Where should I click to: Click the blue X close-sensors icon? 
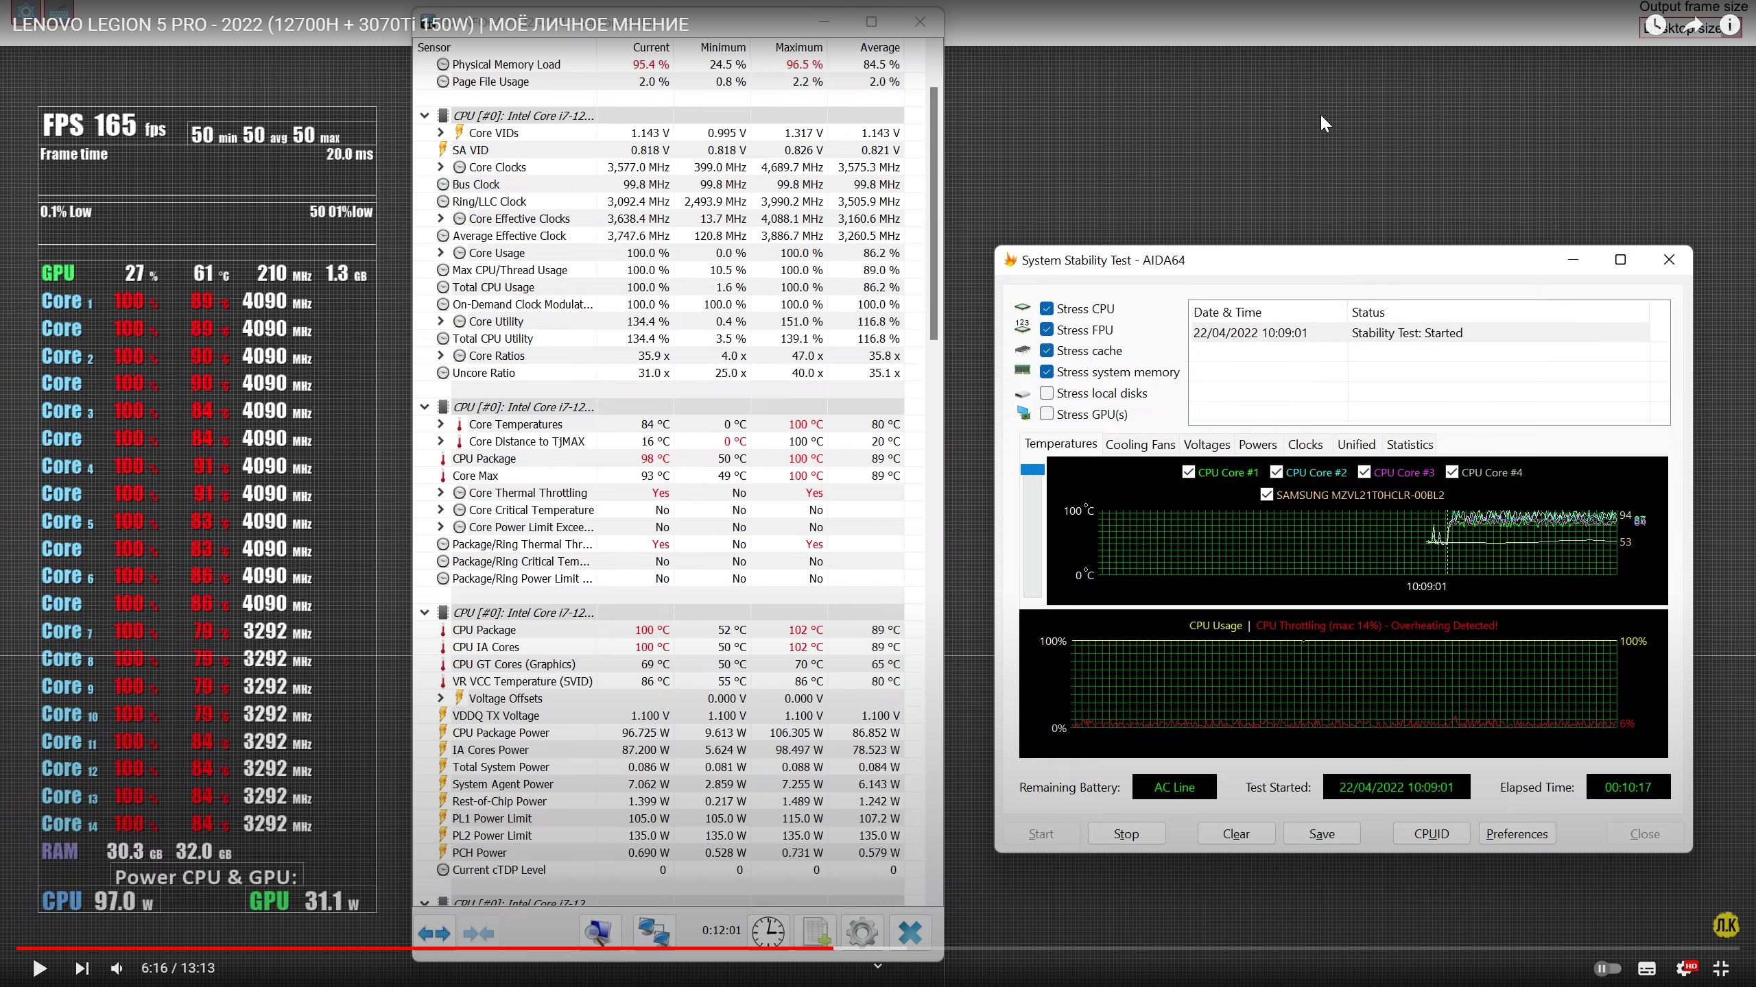pyautogui.click(x=910, y=933)
